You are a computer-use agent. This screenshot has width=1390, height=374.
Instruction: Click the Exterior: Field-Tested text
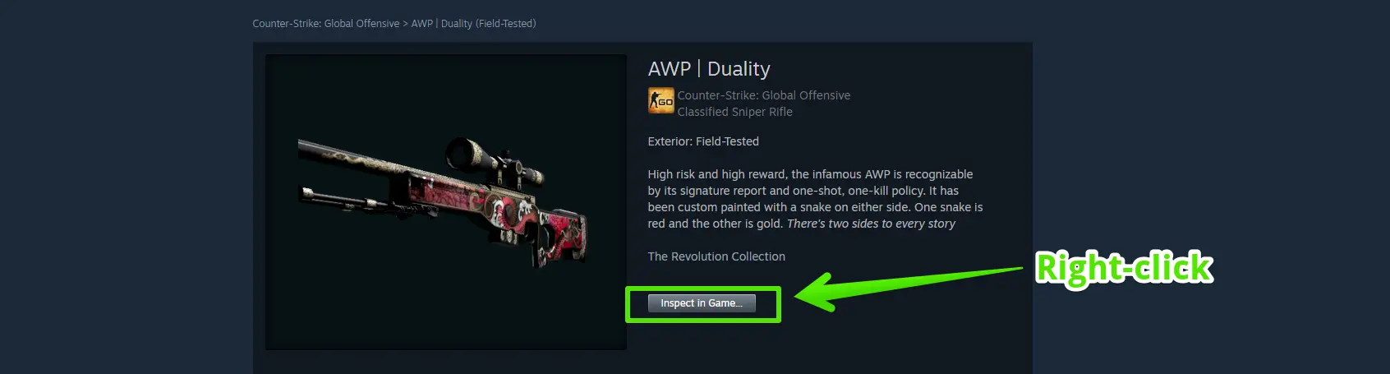(x=703, y=141)
